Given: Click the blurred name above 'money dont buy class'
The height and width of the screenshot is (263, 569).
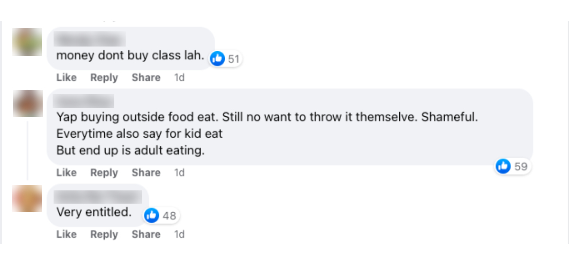Looking at the screenshot, I should coord(91,39).
